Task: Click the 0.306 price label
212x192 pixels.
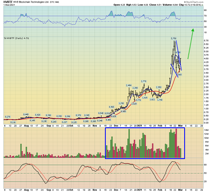Action: [68, 116]
